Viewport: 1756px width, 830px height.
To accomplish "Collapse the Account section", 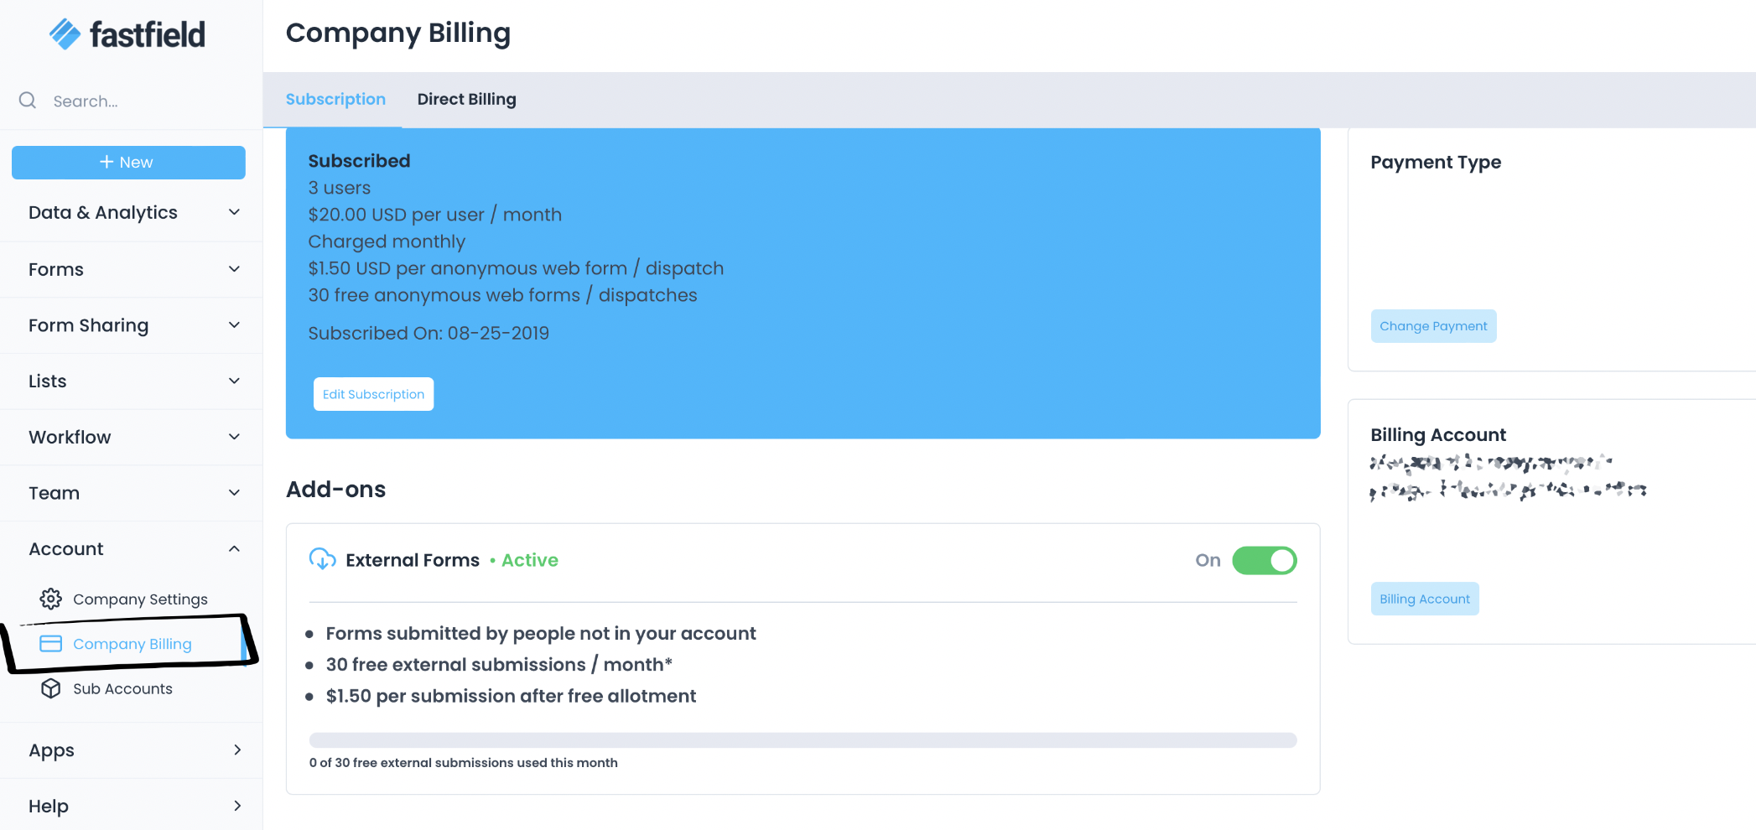I will coord(235,549).
